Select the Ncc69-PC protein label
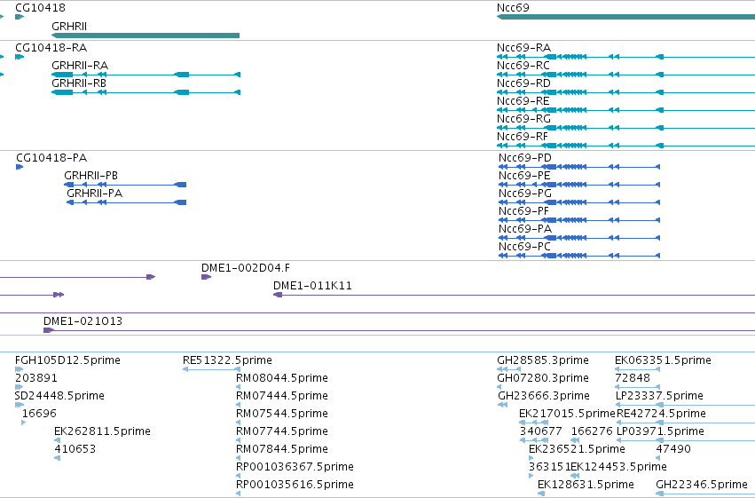Screen dimensions: 755x498 coord(525,247)
